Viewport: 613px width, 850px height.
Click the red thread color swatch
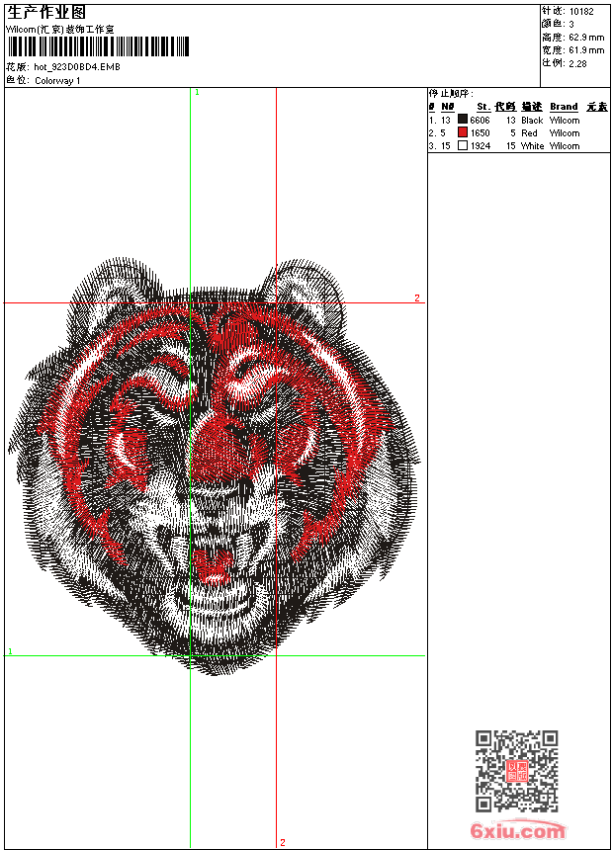462,132
